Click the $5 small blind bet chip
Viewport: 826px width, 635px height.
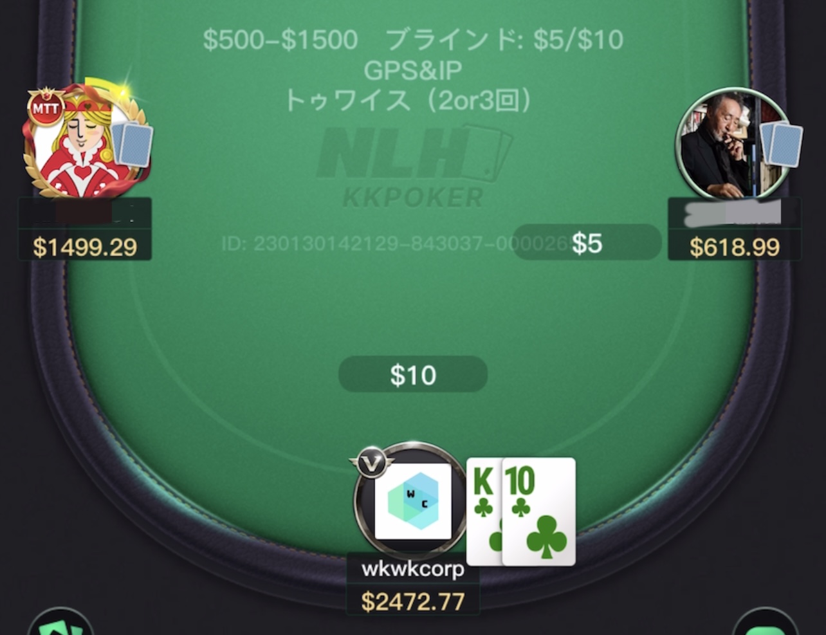pyautogui.click(x=587, y=243)
